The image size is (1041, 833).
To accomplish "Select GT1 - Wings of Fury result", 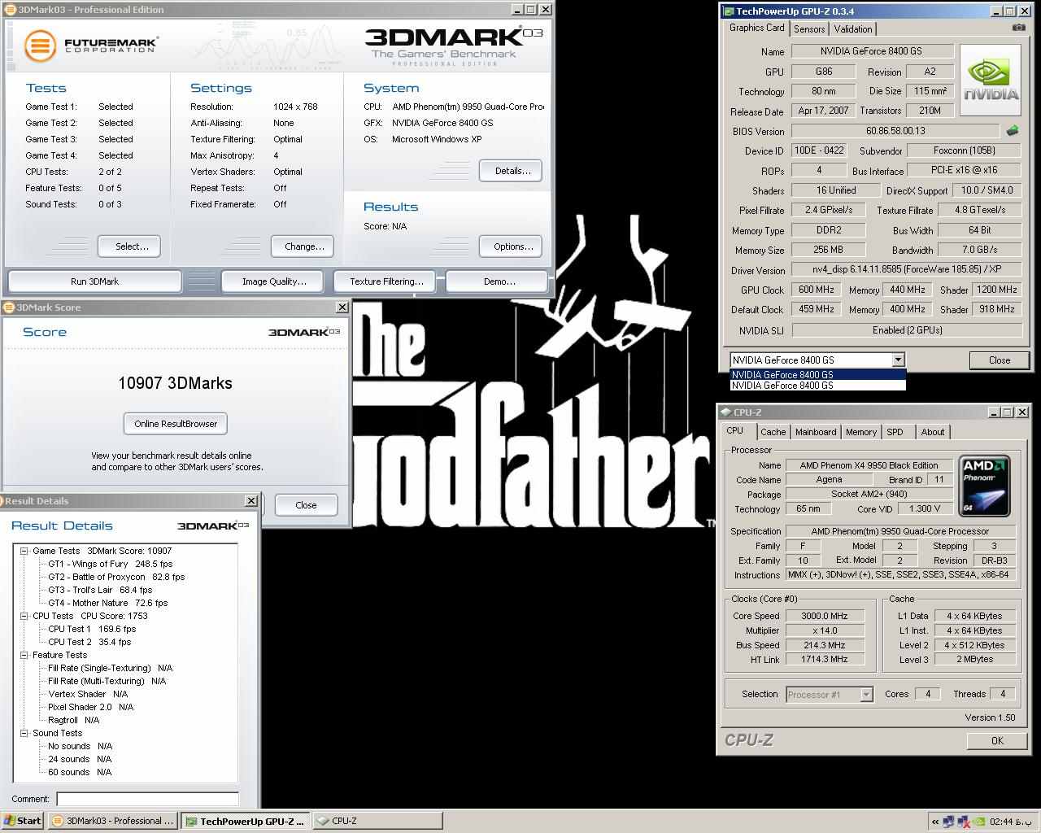I will (x=110, y=564).
